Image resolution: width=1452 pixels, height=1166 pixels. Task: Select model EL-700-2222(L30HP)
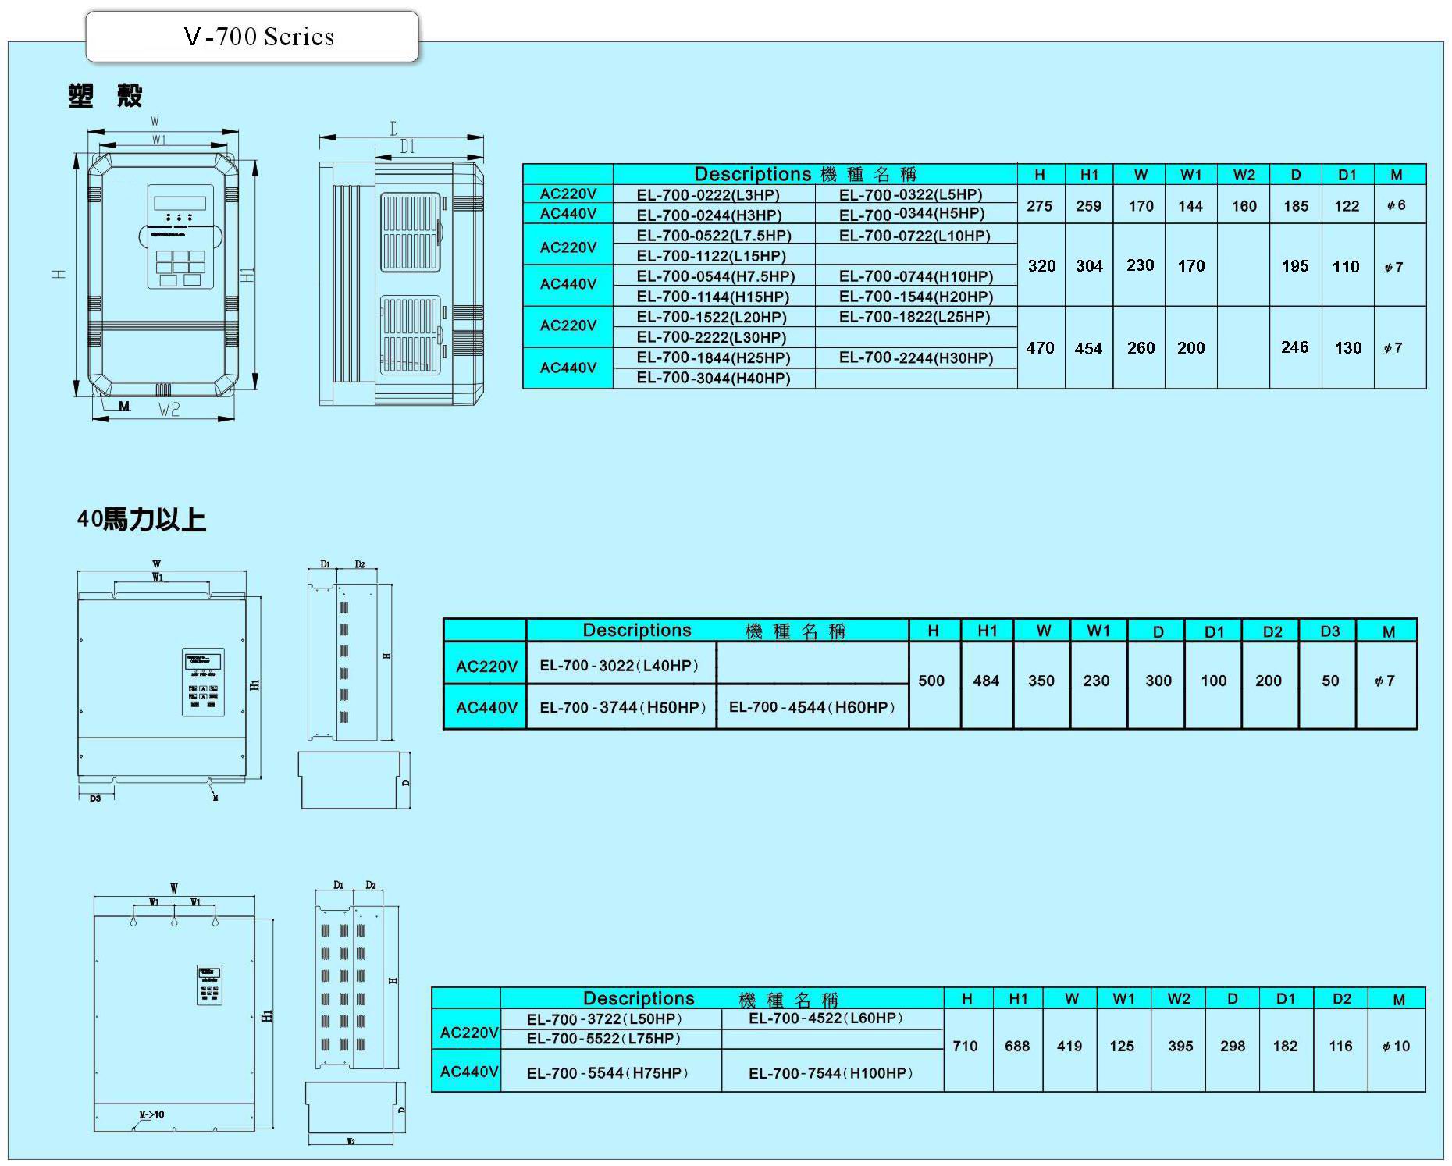[711, 337]
